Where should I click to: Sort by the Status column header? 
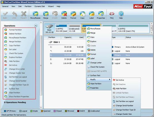[x=139, y=37]
